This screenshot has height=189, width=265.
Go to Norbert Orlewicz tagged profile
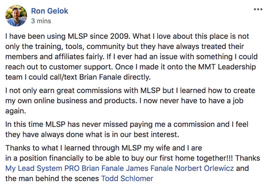coord(204,168)
